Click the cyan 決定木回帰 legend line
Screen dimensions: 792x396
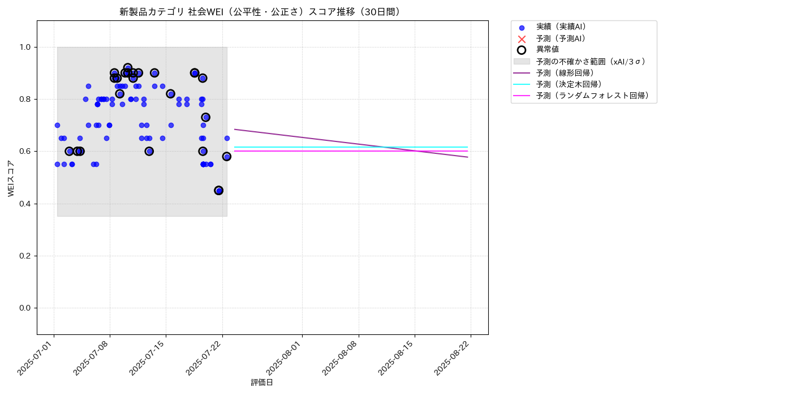522,84
